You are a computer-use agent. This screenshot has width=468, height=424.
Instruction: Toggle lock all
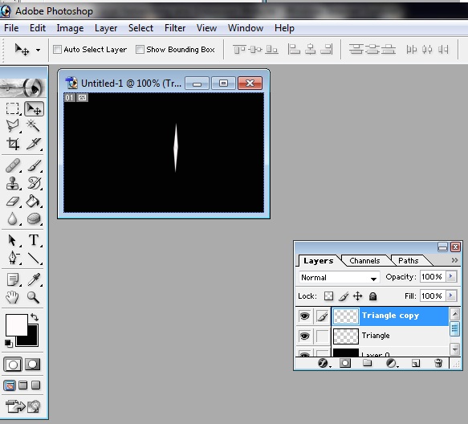coord(372,296)
